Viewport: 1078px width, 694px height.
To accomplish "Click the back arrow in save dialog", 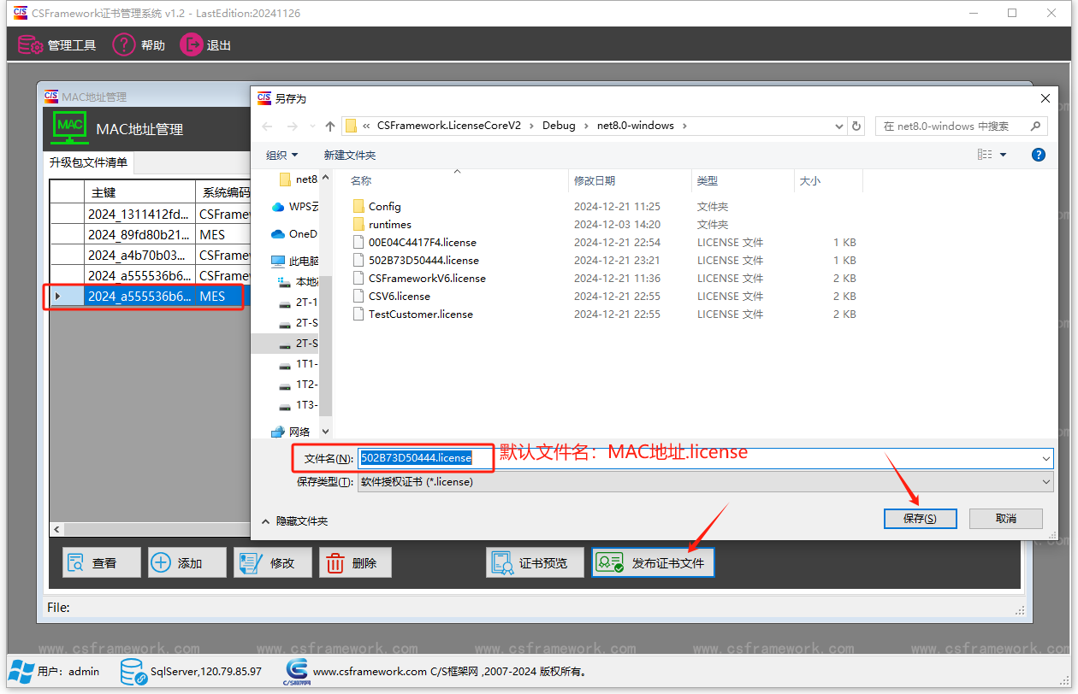I will coord(268,126).
